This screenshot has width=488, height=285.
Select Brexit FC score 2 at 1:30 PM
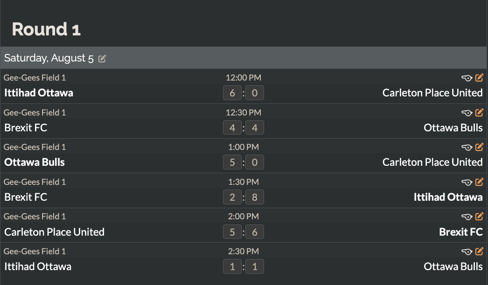232,197
